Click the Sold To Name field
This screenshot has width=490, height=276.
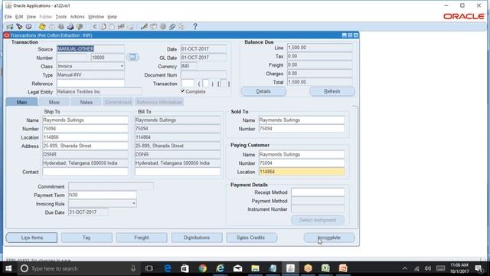pyautogui.click(x=302, y=120)
